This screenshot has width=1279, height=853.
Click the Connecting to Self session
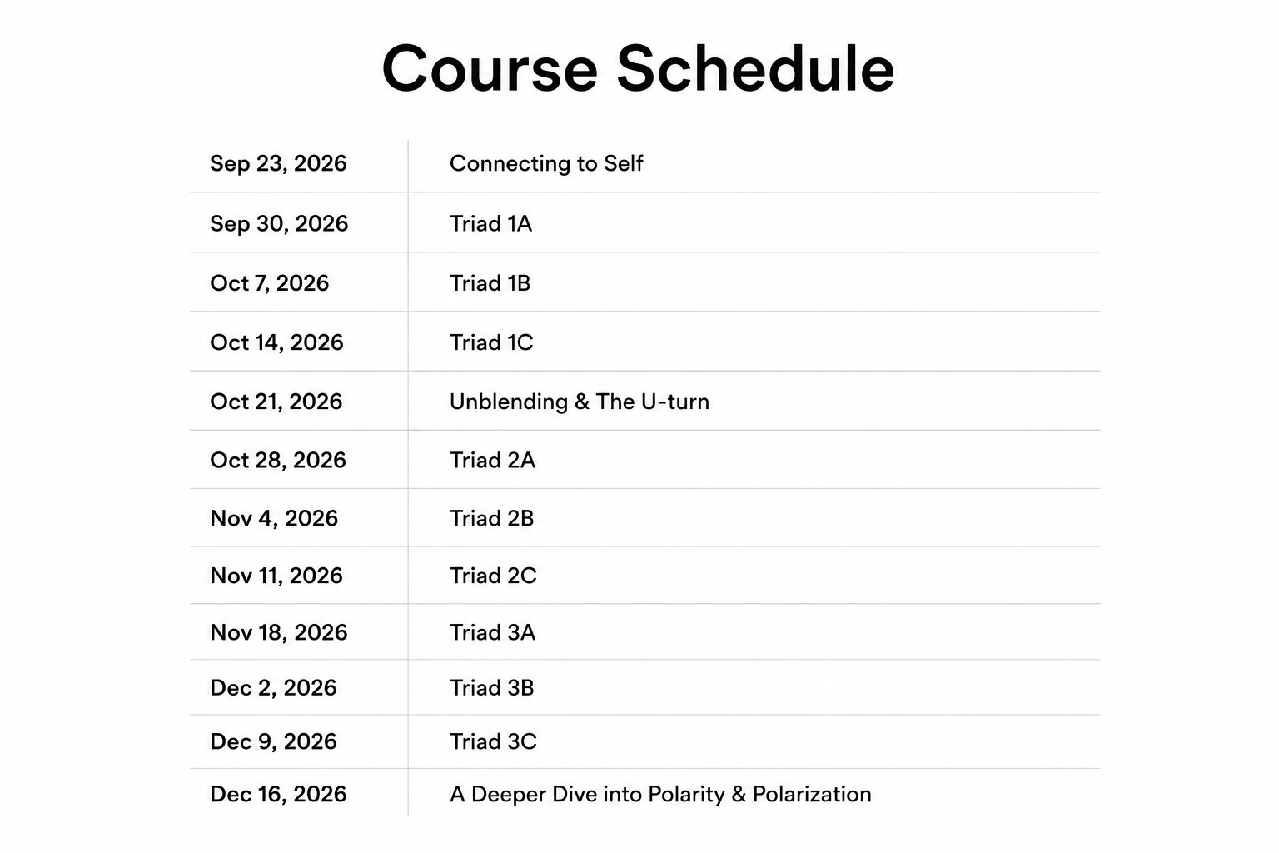[546, 163]
